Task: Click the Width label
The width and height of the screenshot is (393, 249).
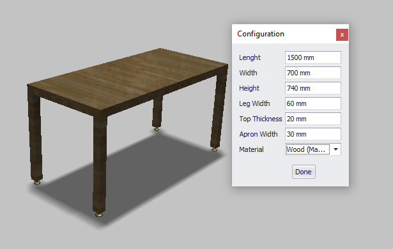Action: point(248,73)
